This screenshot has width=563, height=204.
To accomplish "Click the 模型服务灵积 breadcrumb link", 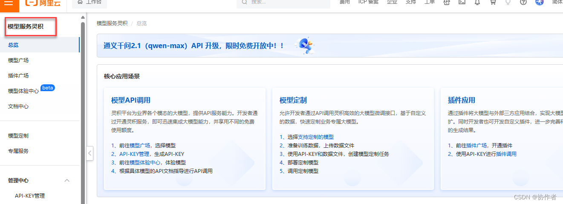I will tap(112, 23).
